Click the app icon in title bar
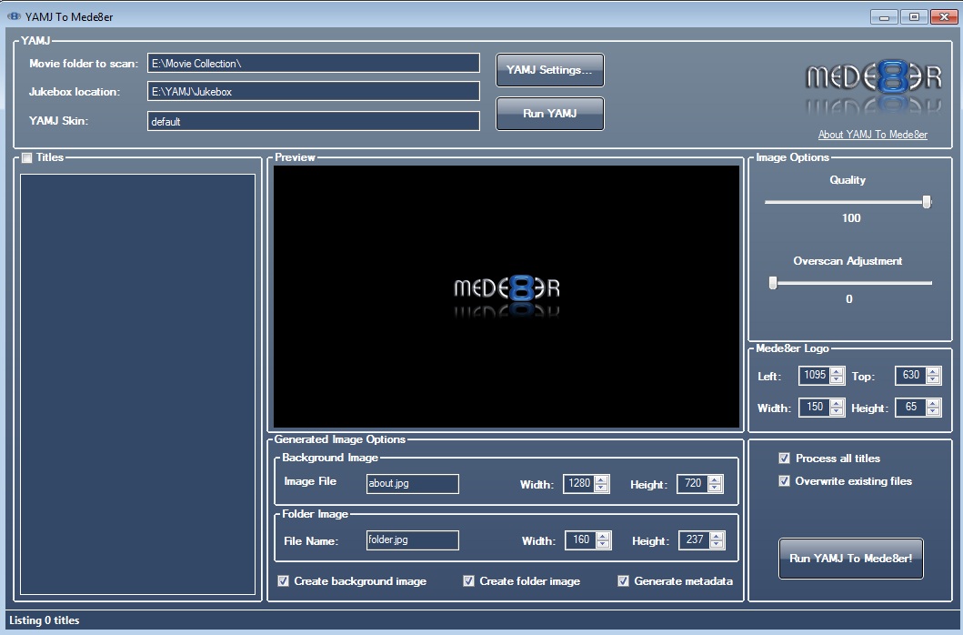Image resolution: width=963 pixels, height=635 pixels. pos(14,16)
